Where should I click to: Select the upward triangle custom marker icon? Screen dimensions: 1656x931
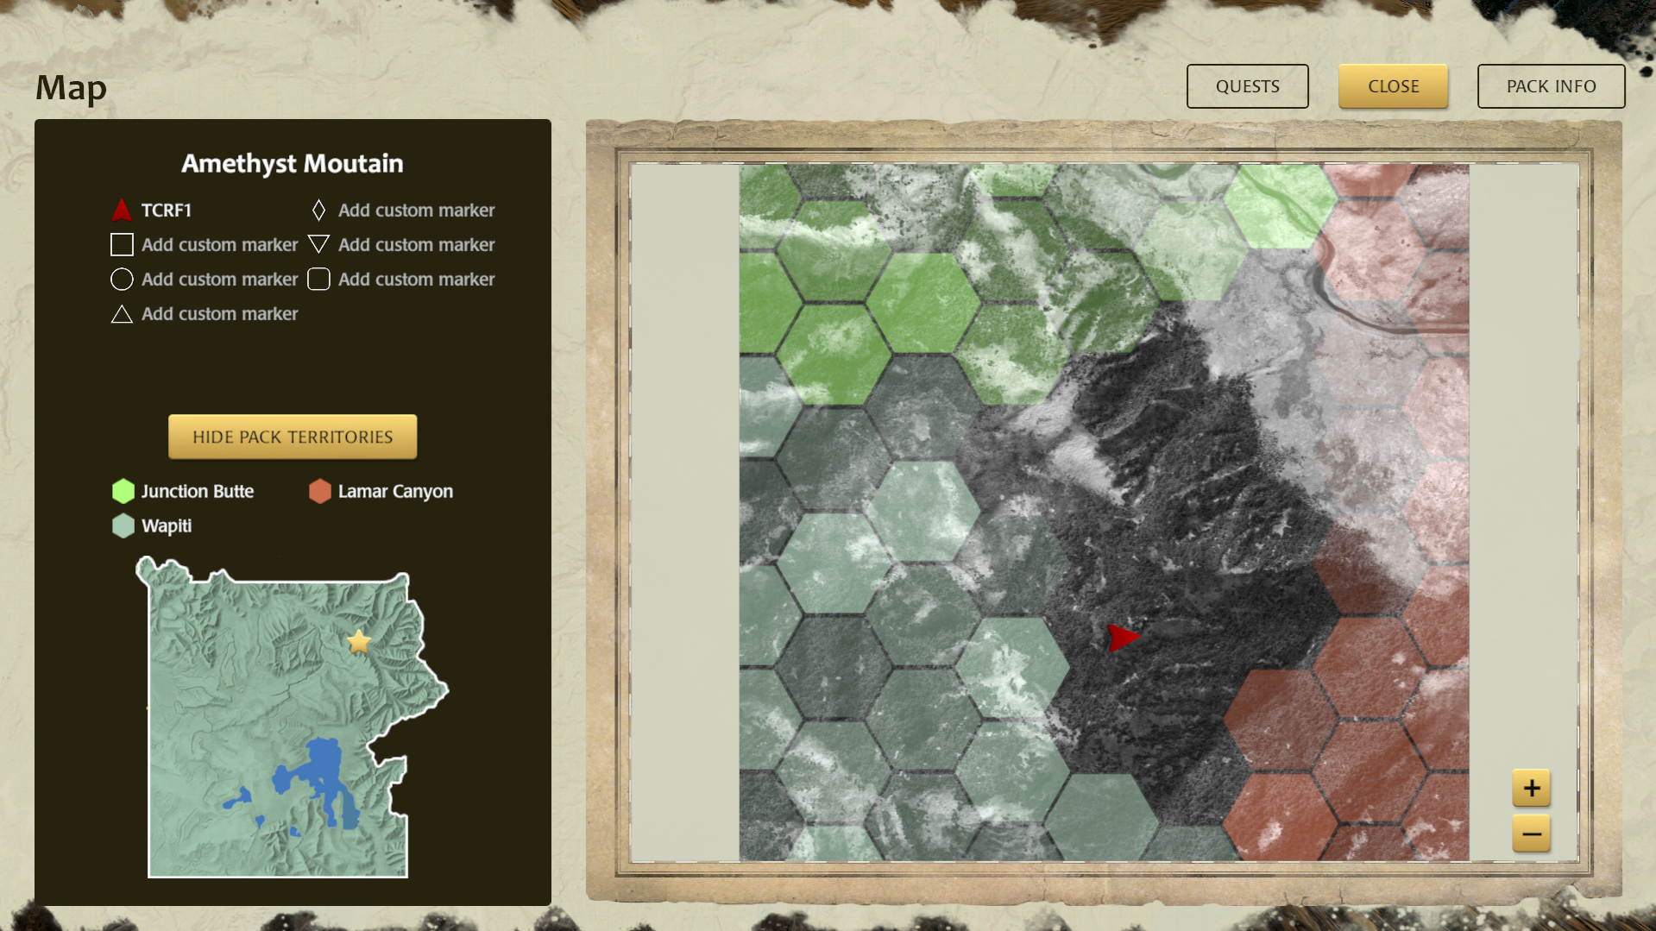(122, 314)
